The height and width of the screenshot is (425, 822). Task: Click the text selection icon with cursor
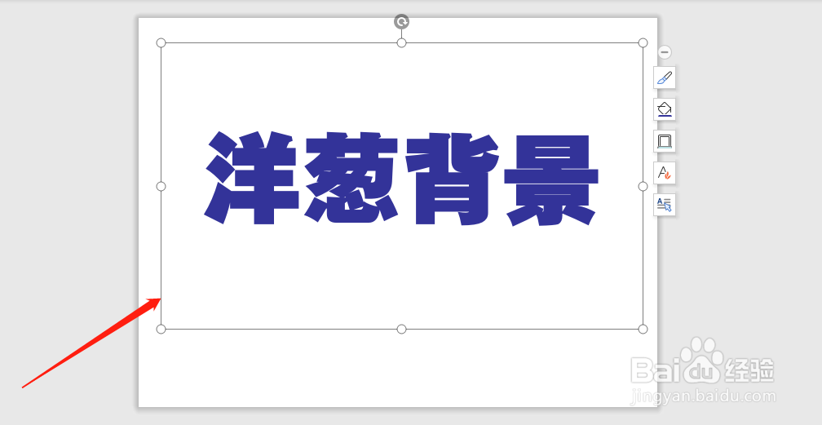(664, 205)
